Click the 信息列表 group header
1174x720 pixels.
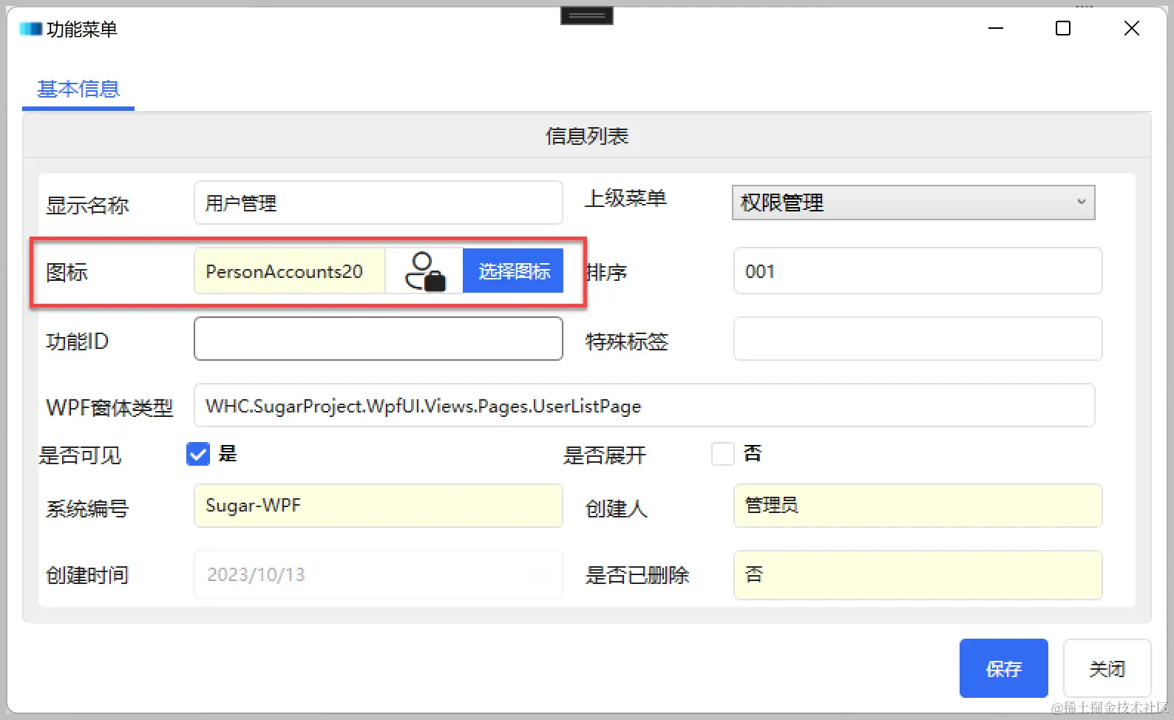587,136
